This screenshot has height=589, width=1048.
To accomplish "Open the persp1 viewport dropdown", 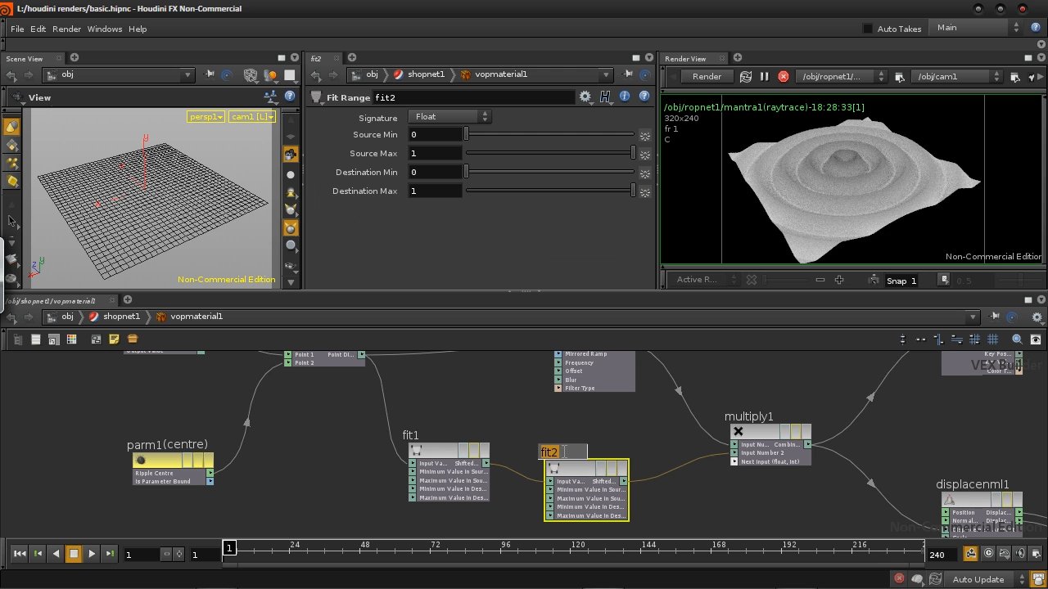I will click(205, 116).
